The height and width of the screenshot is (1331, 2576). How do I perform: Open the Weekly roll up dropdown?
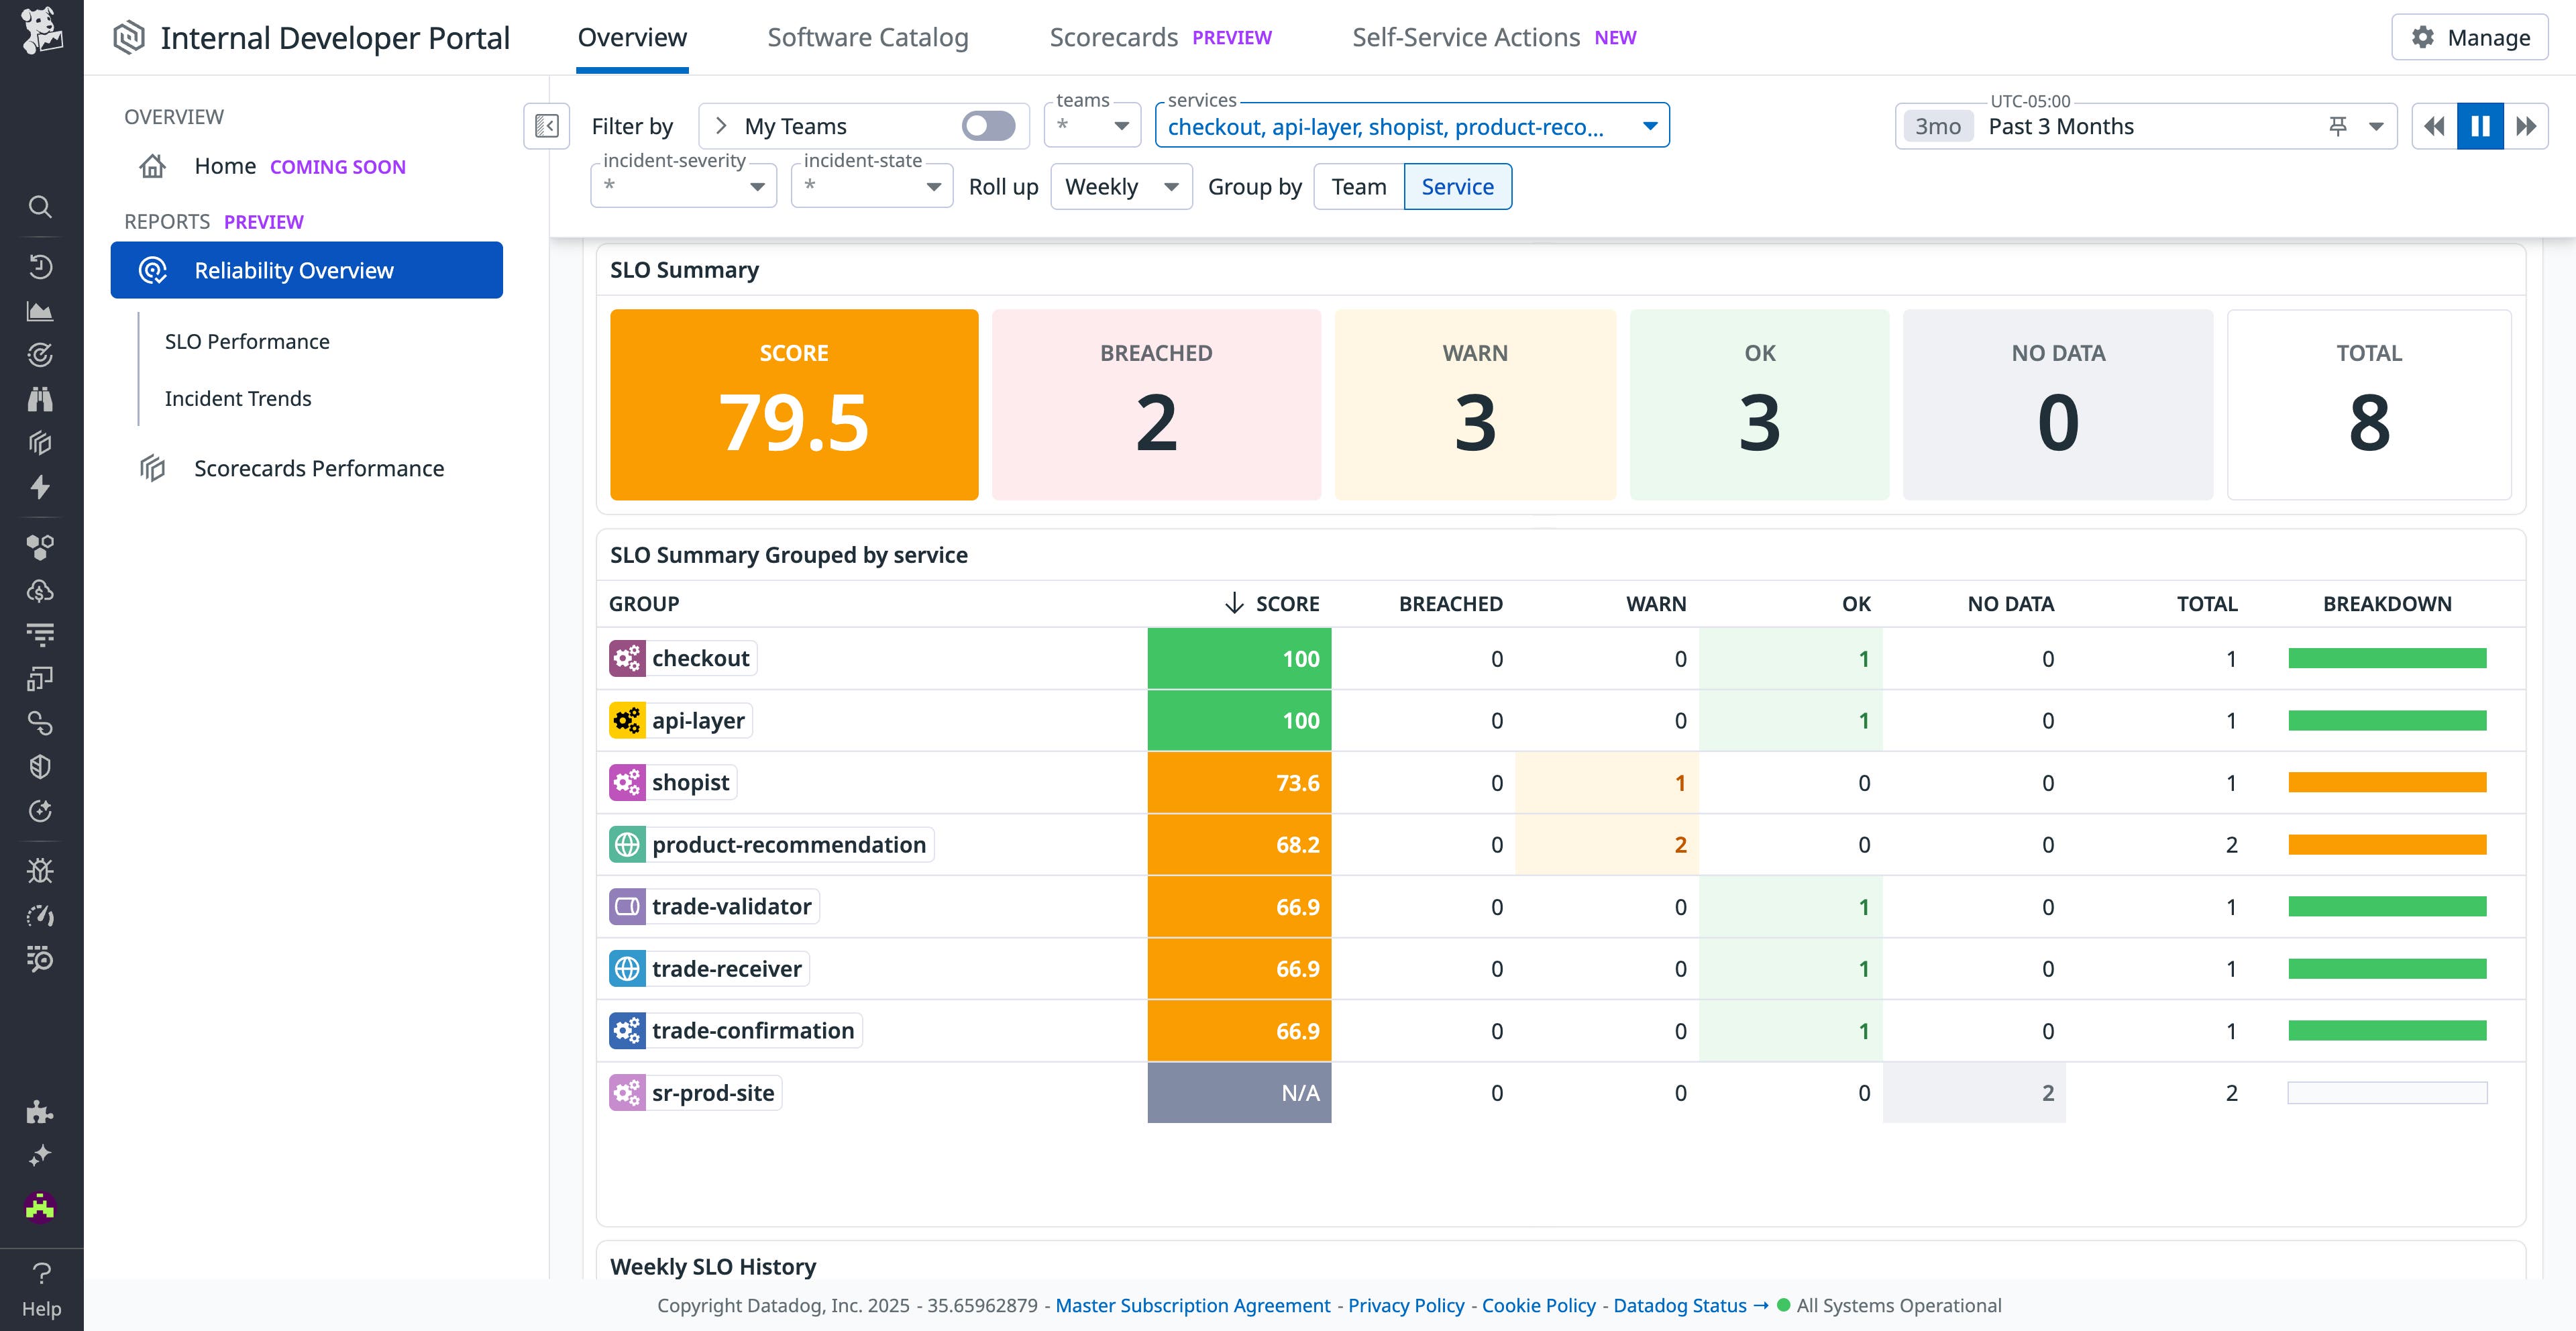(x=1120, y=186)
